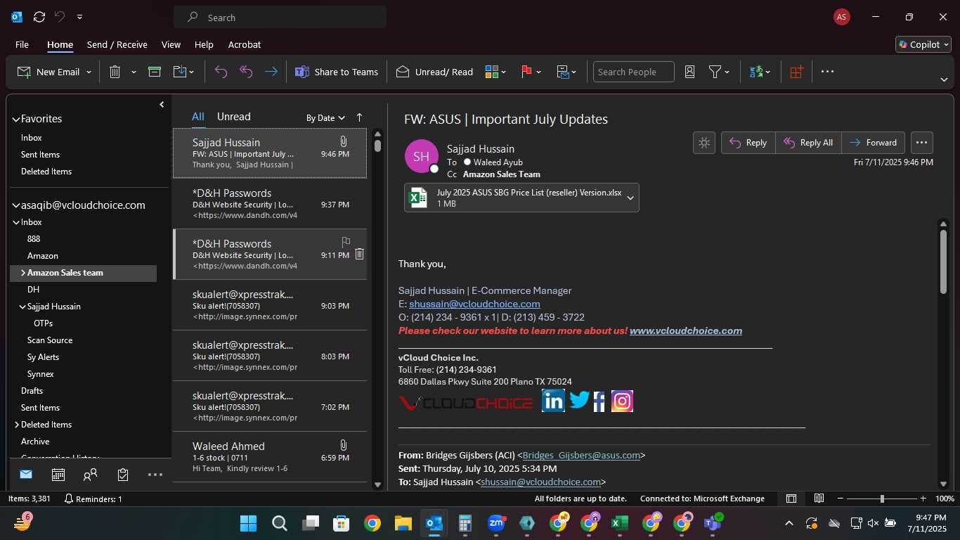Open the Address Book icon

pos(689,72)
